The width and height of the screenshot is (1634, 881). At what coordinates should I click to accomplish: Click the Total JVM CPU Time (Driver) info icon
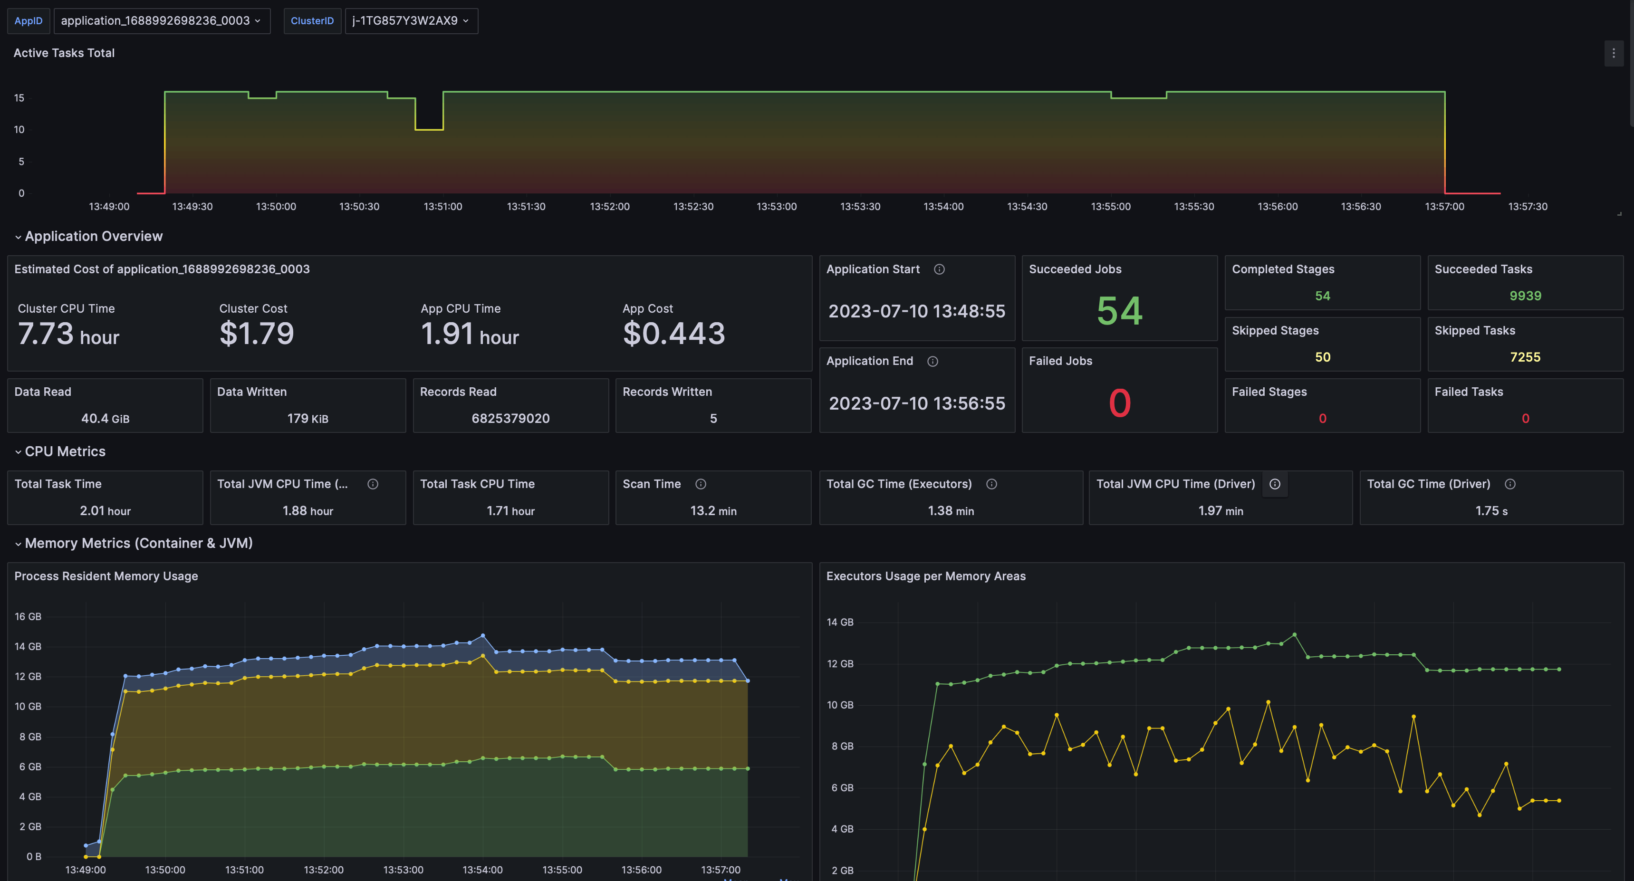(x=1275, y=483)
